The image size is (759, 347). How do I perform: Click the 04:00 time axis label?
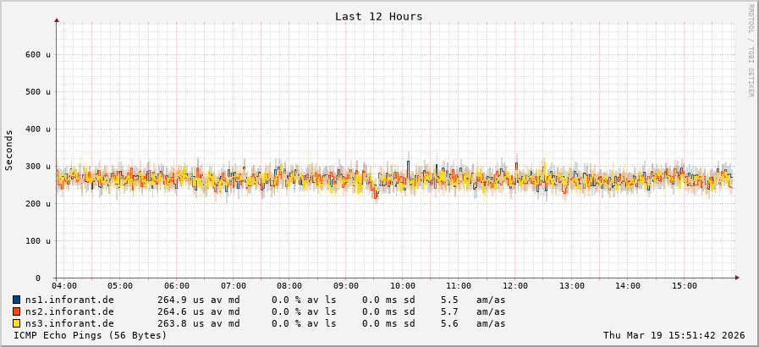[64, 286]
